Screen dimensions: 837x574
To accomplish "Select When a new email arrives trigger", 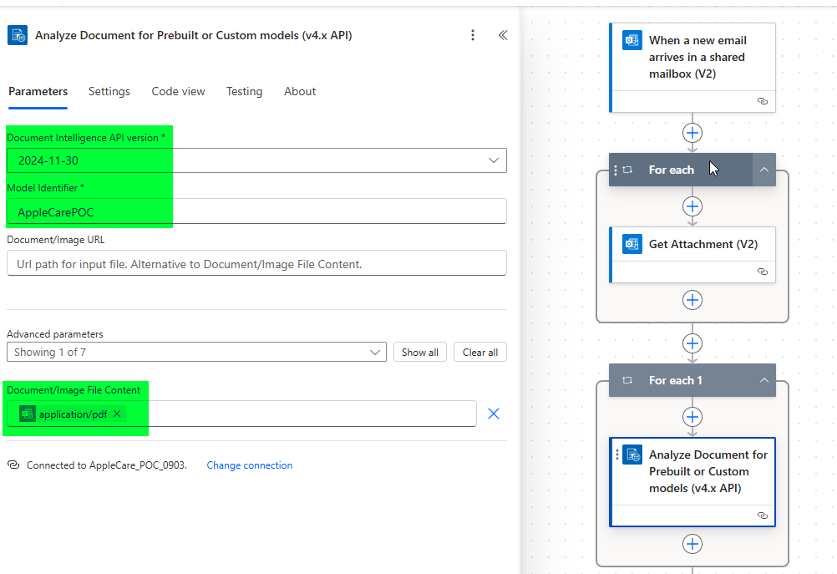I will pyautogui.click(x=692, y=68).
